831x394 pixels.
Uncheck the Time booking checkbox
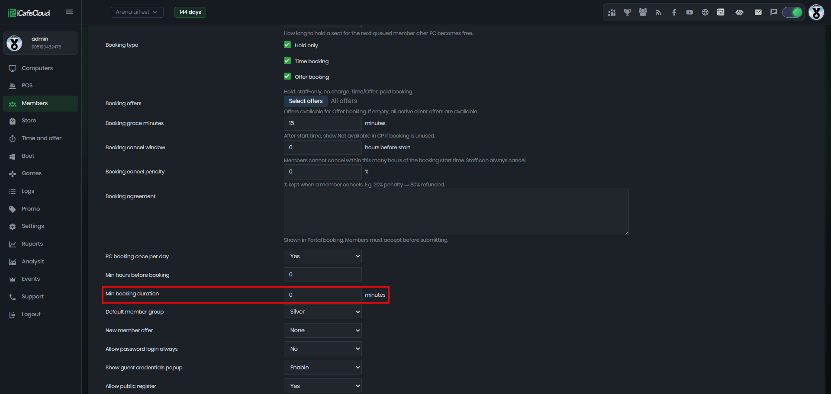[x=287, y=61]
